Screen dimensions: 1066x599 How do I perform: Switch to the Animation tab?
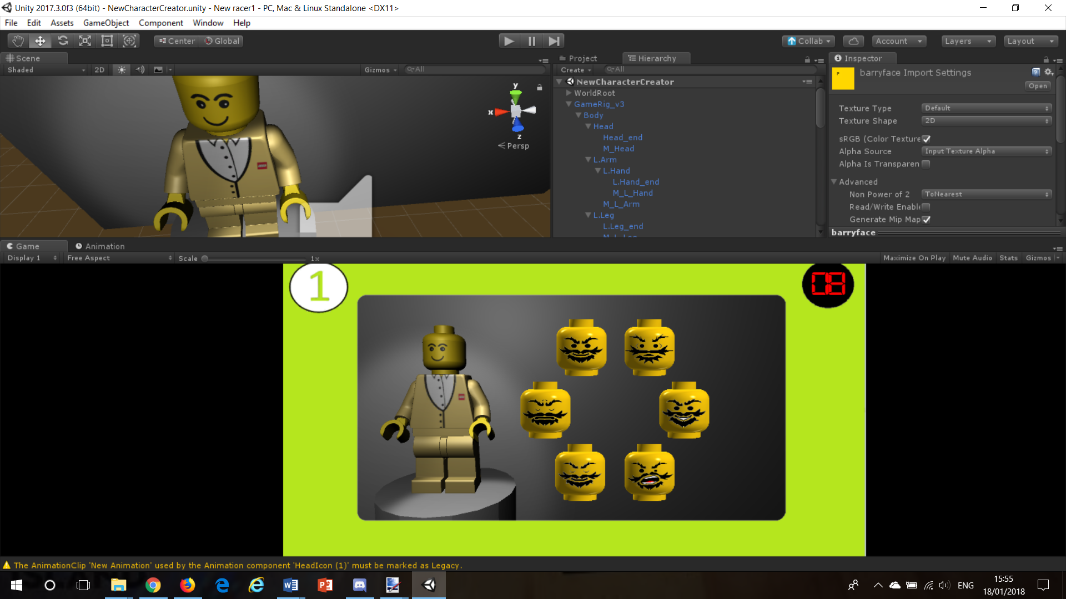[100, 246]
